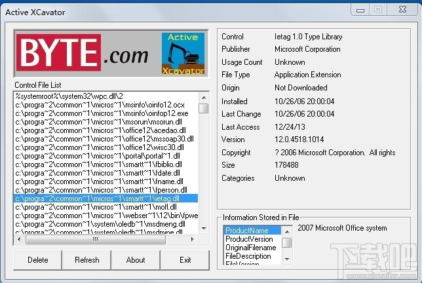Click the file list scroll up arrow
The image size is (422, 283).
[x=204, y=98]
